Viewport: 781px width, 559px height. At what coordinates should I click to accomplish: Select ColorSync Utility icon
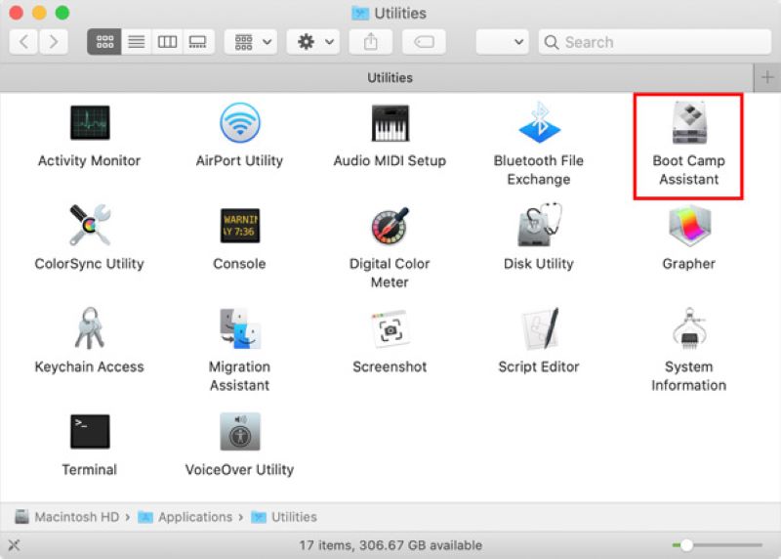90,225
